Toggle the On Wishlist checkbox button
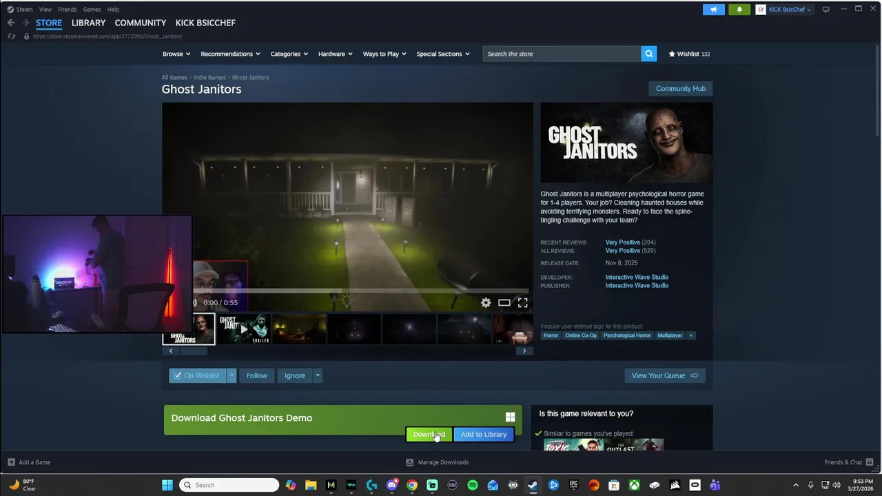882x496 pixels. coord(198,375)
